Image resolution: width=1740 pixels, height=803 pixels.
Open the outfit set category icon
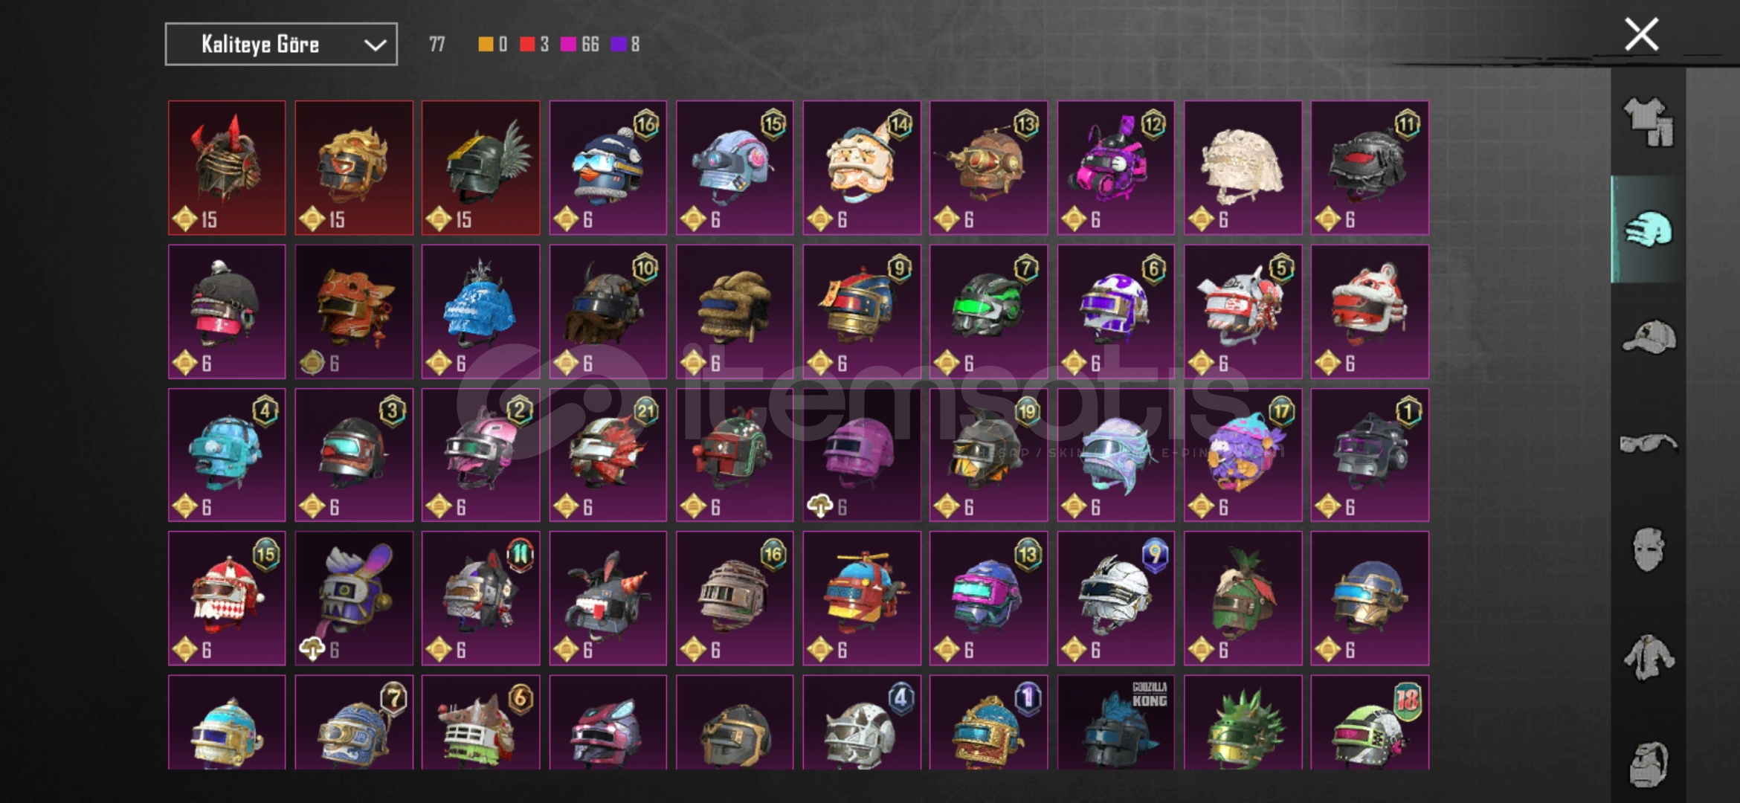pos(1648,122)
